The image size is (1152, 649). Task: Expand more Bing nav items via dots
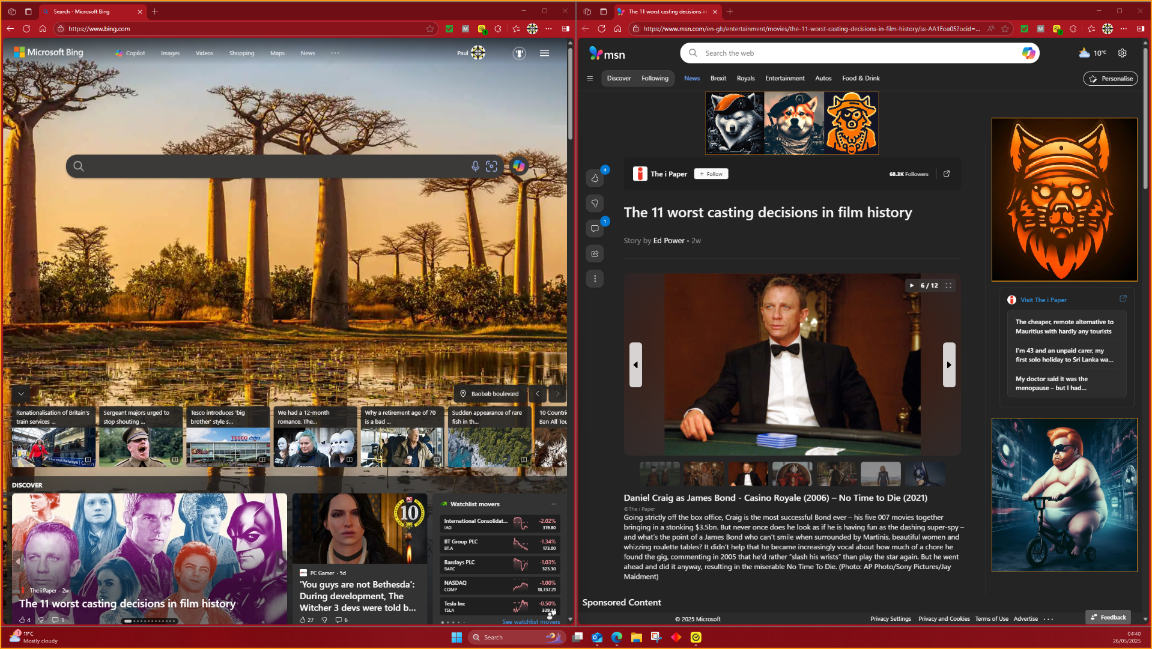pos(335,53)
